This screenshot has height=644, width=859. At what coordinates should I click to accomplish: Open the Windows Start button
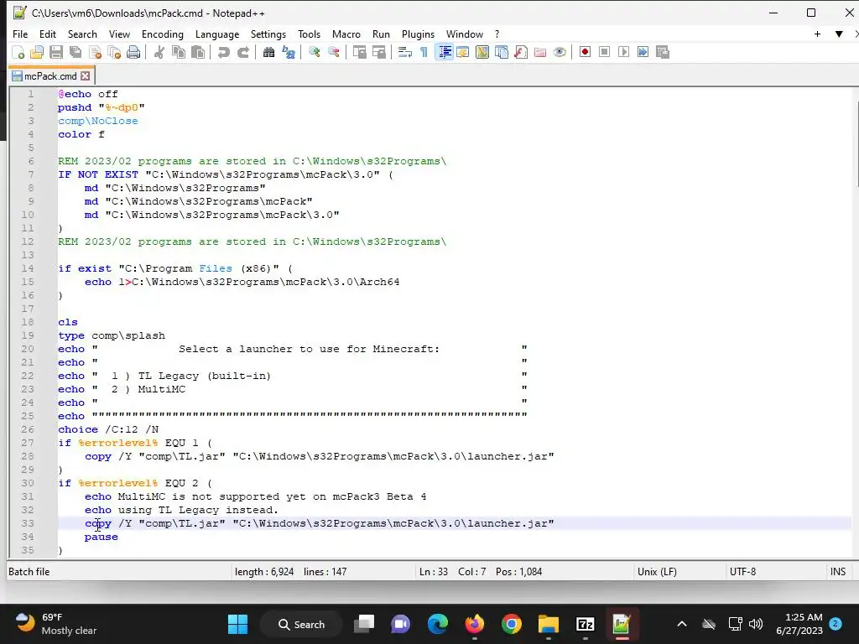click(237, 624)
